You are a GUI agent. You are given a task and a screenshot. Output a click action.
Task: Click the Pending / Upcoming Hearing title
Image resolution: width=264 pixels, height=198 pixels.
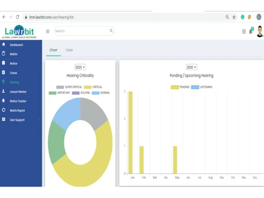pos(192,76)
